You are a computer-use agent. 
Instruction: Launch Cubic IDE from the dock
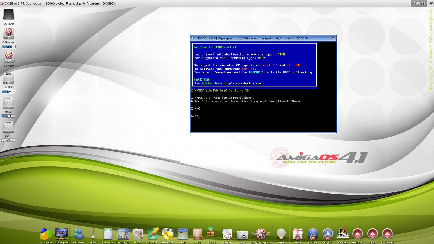[46, 234]
